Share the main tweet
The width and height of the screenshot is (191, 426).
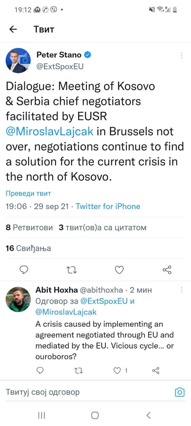point(167,270)
